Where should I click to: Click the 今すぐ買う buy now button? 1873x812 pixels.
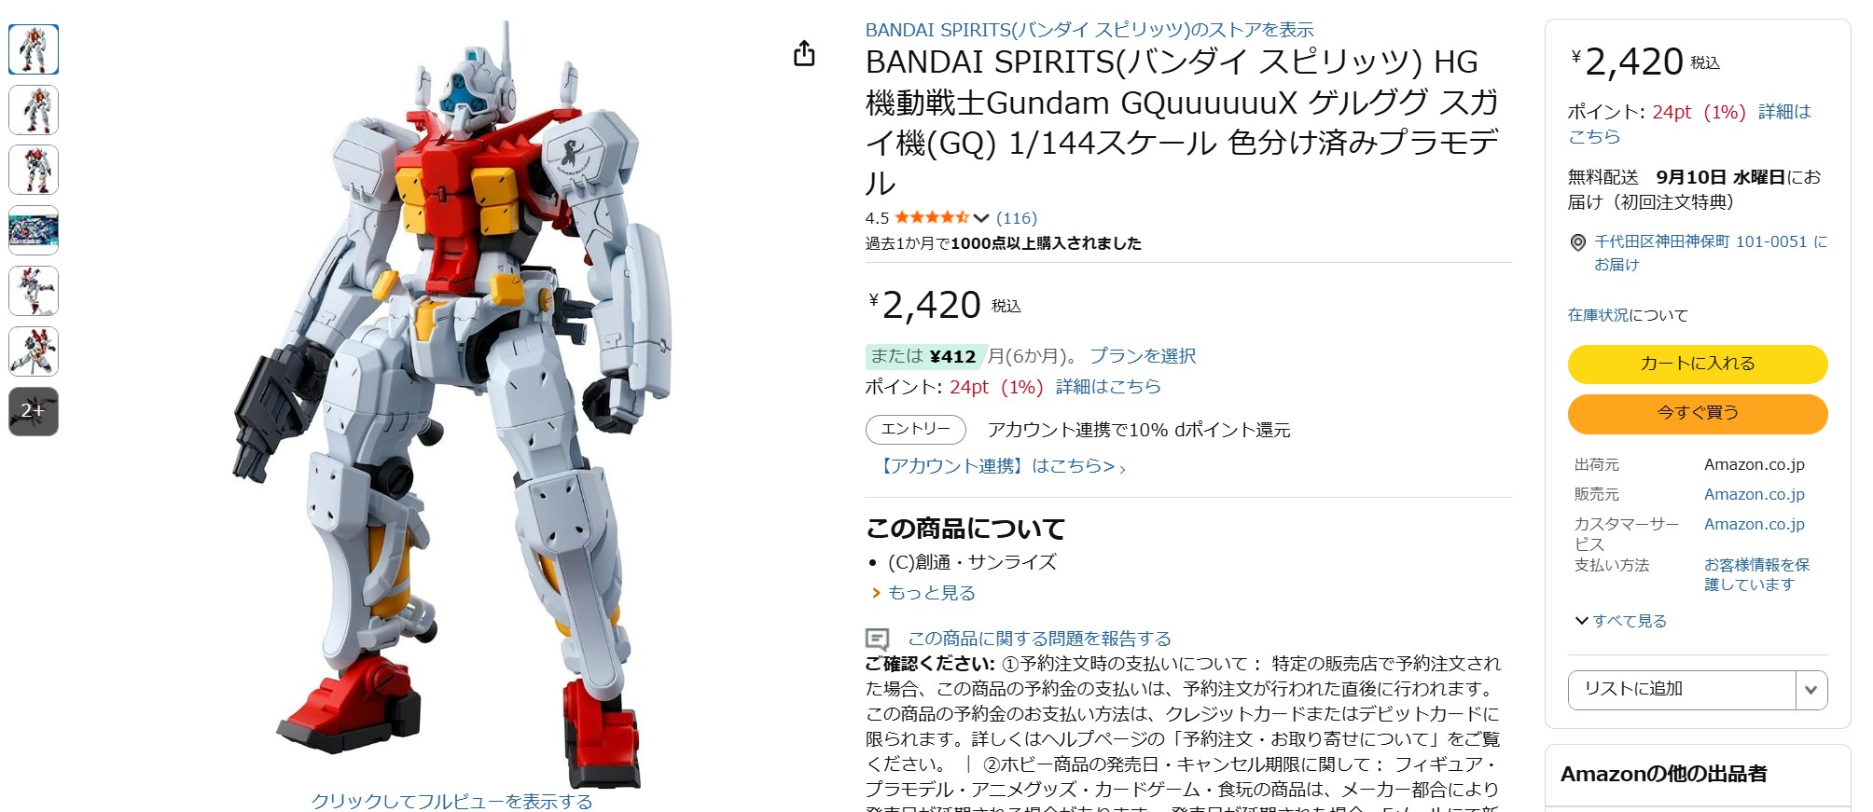pyautogui.click(x=1698, y=413)
